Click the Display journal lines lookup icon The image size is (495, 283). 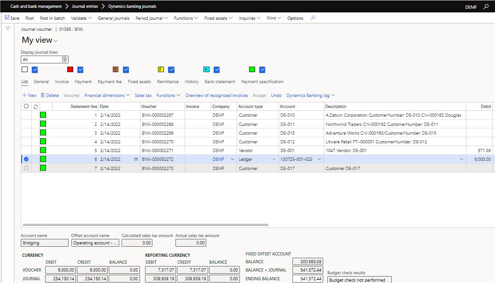pyautogui.click(x=64, y=59)
